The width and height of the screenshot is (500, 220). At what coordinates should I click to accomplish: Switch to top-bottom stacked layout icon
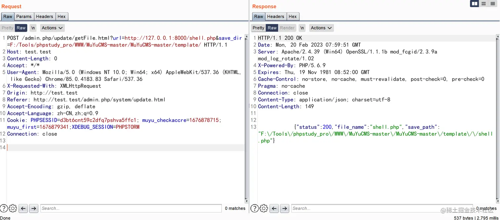tap(483, 4)
